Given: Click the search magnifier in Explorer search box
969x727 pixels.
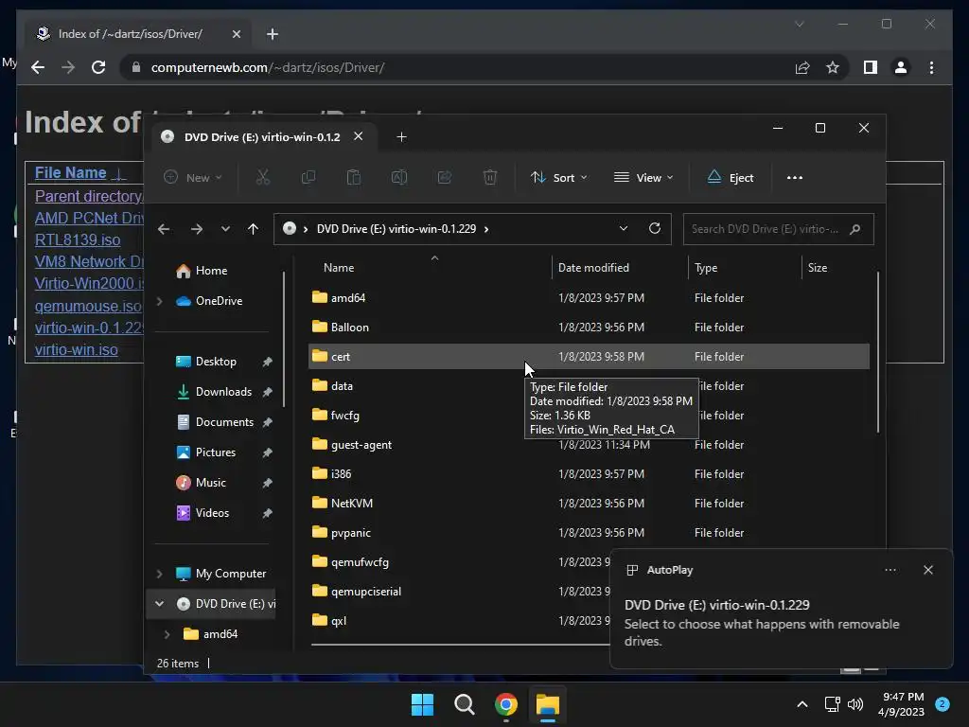Looking at the screenshot, I should 855,229.
